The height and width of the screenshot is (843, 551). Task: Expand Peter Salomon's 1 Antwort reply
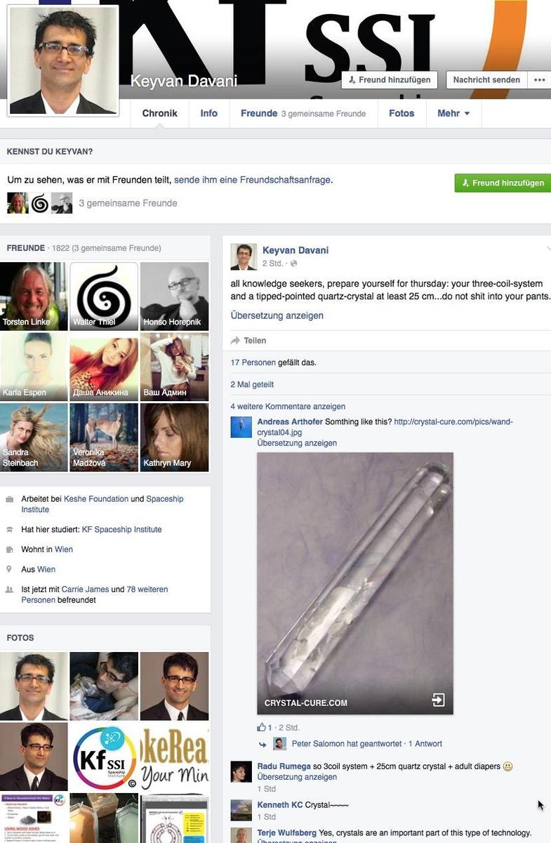click(x=425, y=744)
